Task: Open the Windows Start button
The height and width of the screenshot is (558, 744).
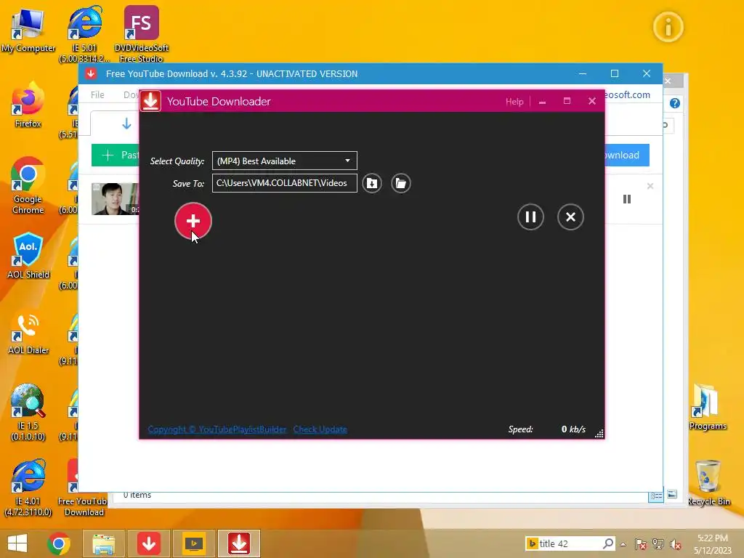Action: 17,543
